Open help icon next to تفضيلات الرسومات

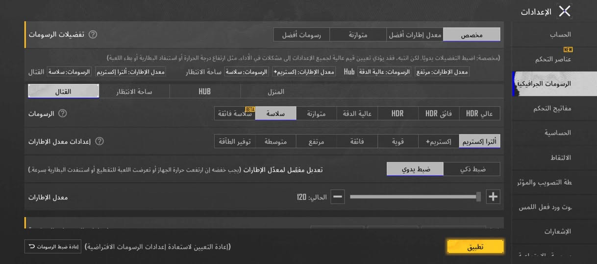coord(93,34)
